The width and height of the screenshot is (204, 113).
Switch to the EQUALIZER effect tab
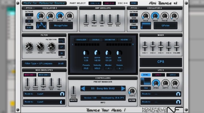click(81, 40)
